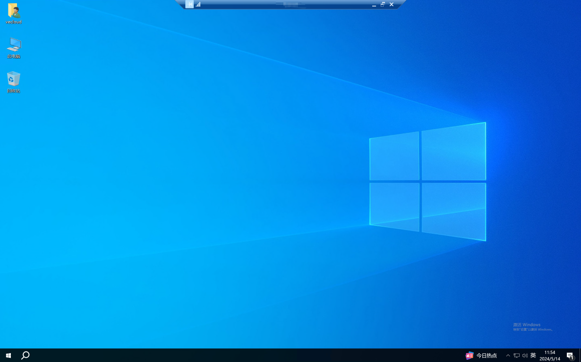
Task: Minimize the remote session from connection bar
Action: pyautogui.click(x=374, y=5)
